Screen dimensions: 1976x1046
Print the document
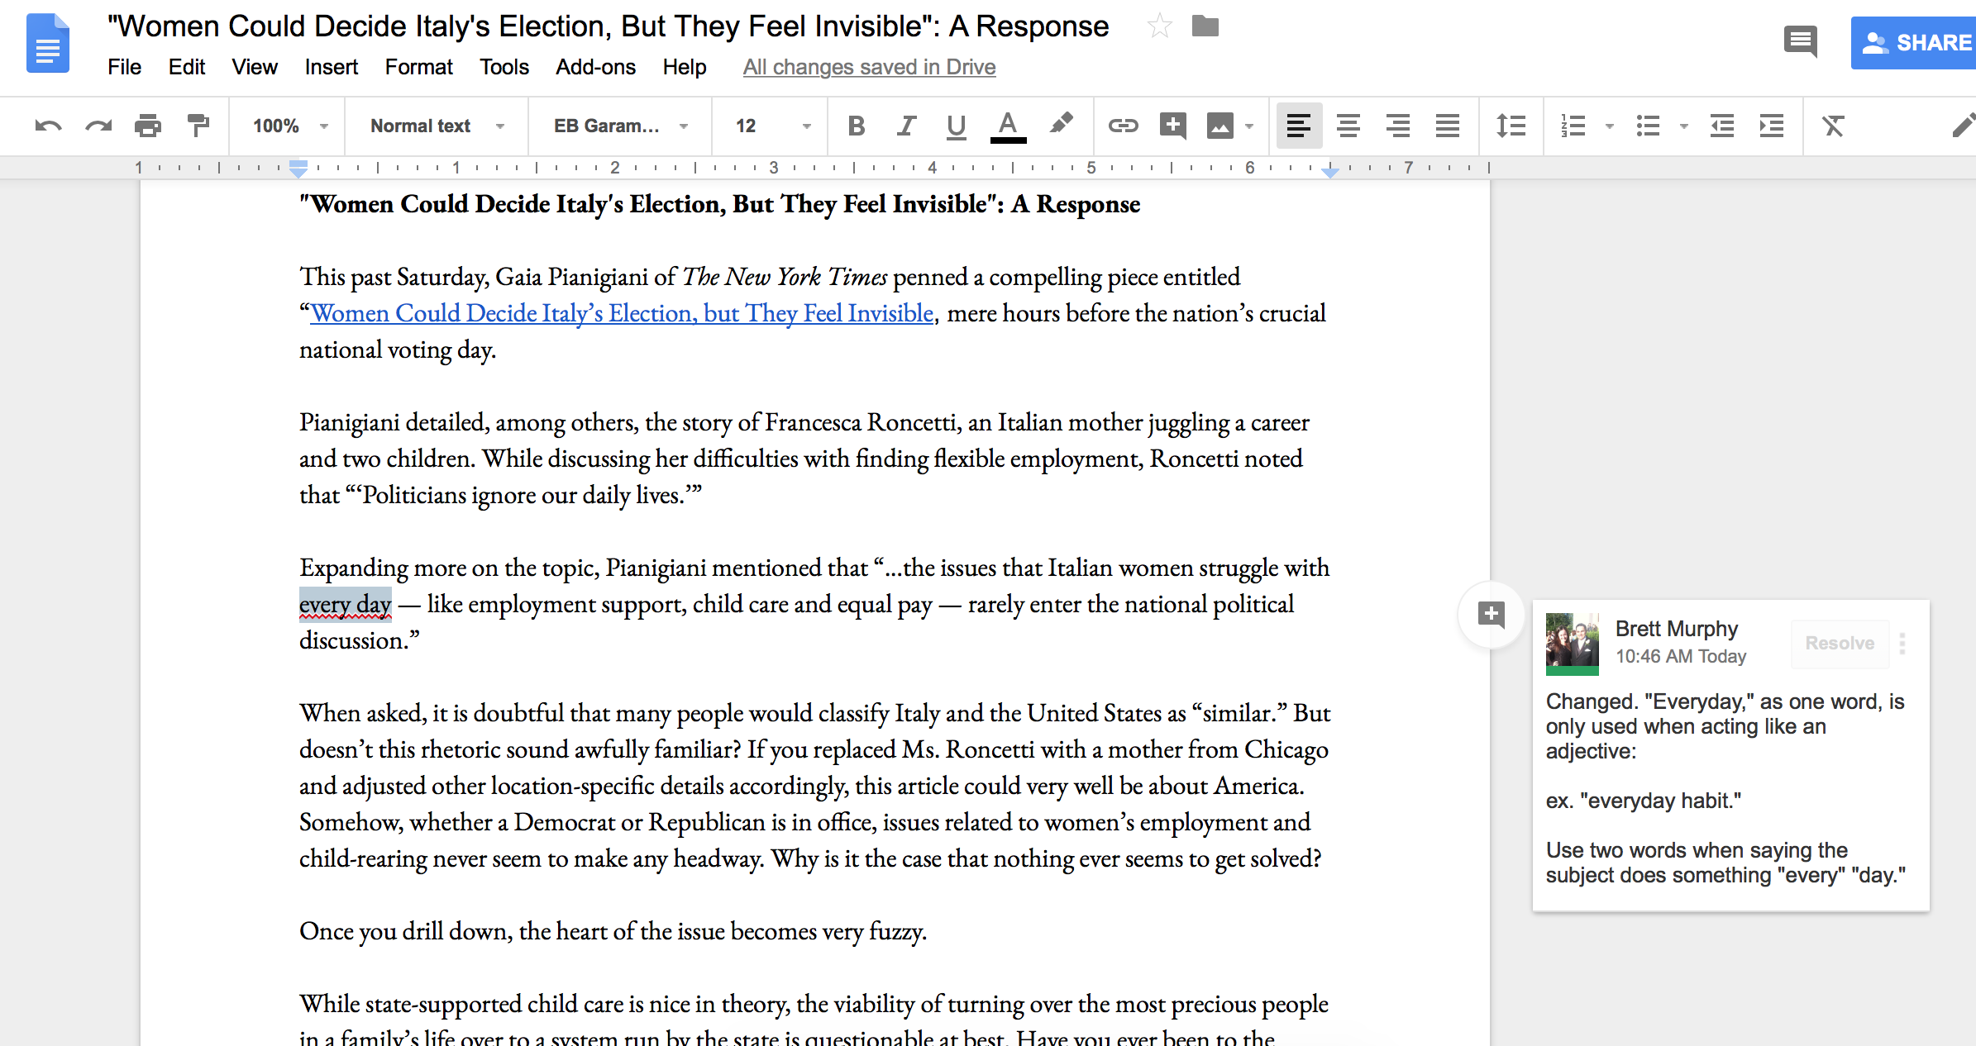pos(148,126)
